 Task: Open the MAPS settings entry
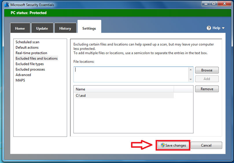[x=20, y=80]
